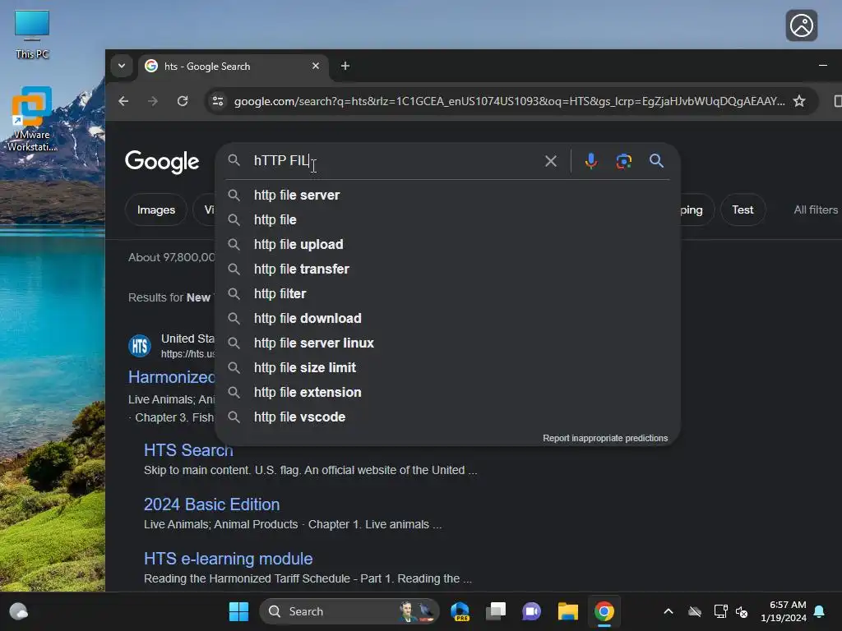Open Edge Preview from taskbar

tap(460, 611)
